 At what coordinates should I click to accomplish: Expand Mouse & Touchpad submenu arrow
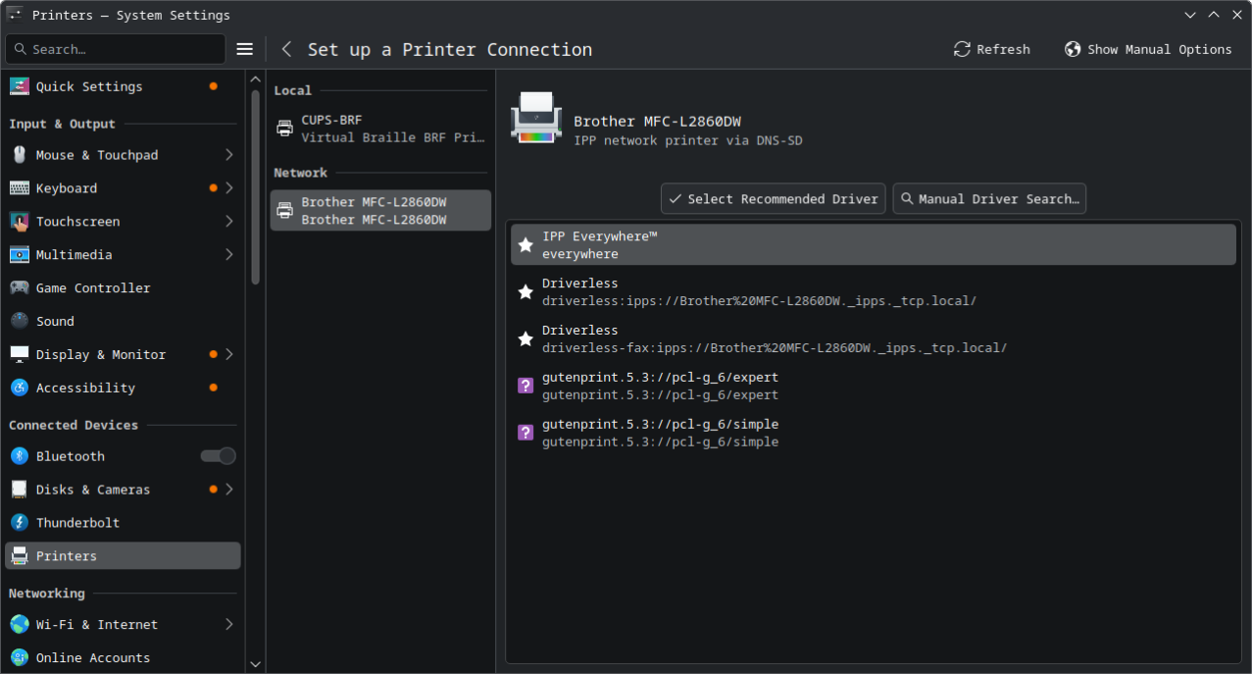click(x=228, y=155)
